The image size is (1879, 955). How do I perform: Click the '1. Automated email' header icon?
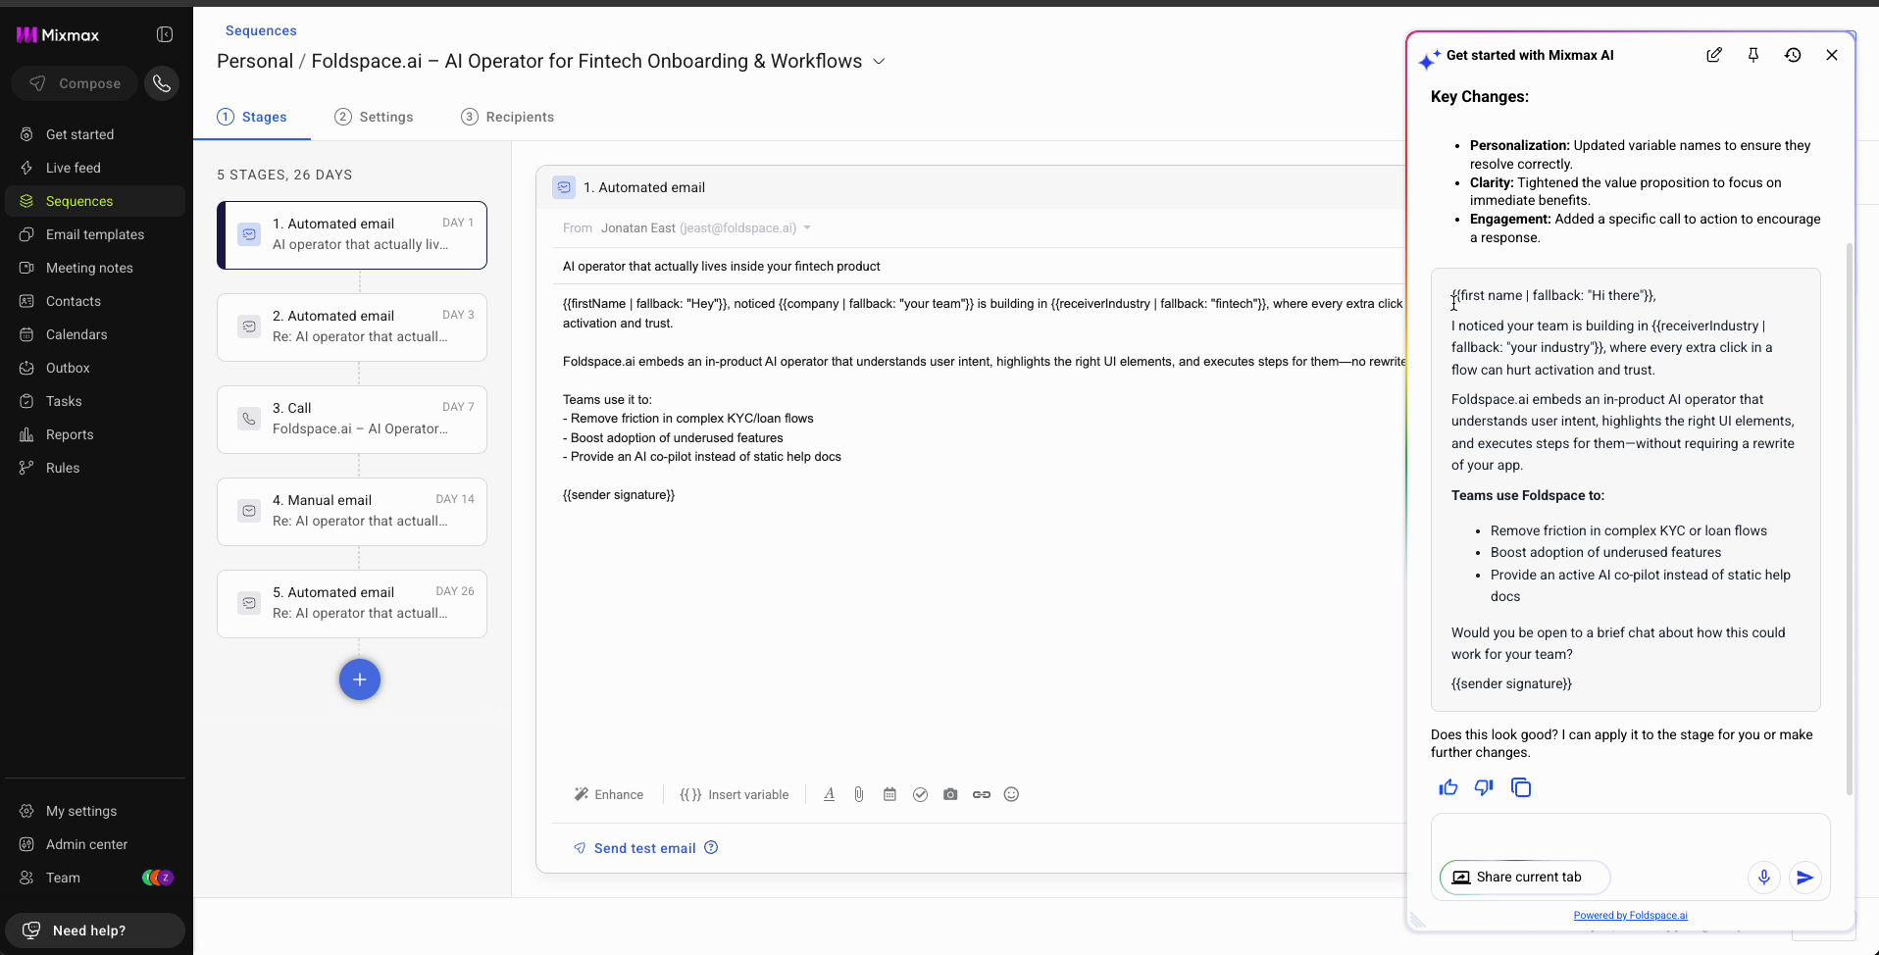pyautogui.click(x=564, y=187)
